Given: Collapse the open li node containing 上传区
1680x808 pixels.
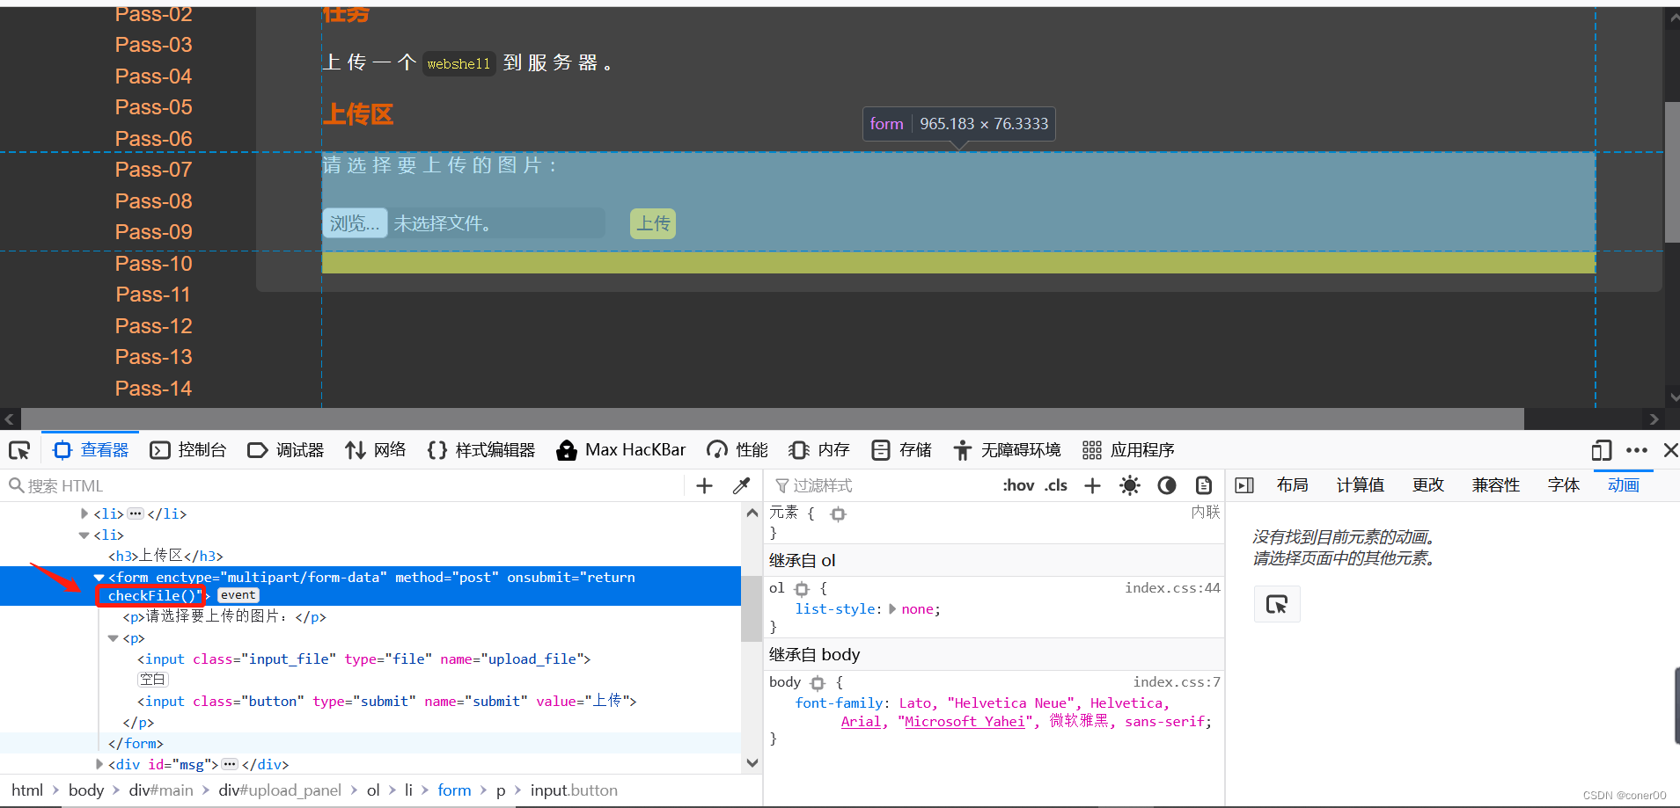Looking at the screenshot, I should (x=84, y=535).
